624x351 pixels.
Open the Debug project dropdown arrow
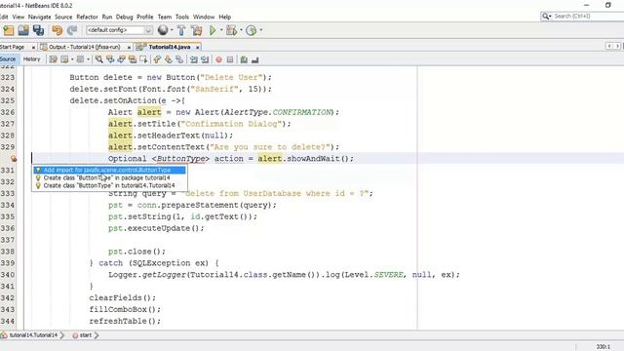pyautogui.click(x=241, y=30)
